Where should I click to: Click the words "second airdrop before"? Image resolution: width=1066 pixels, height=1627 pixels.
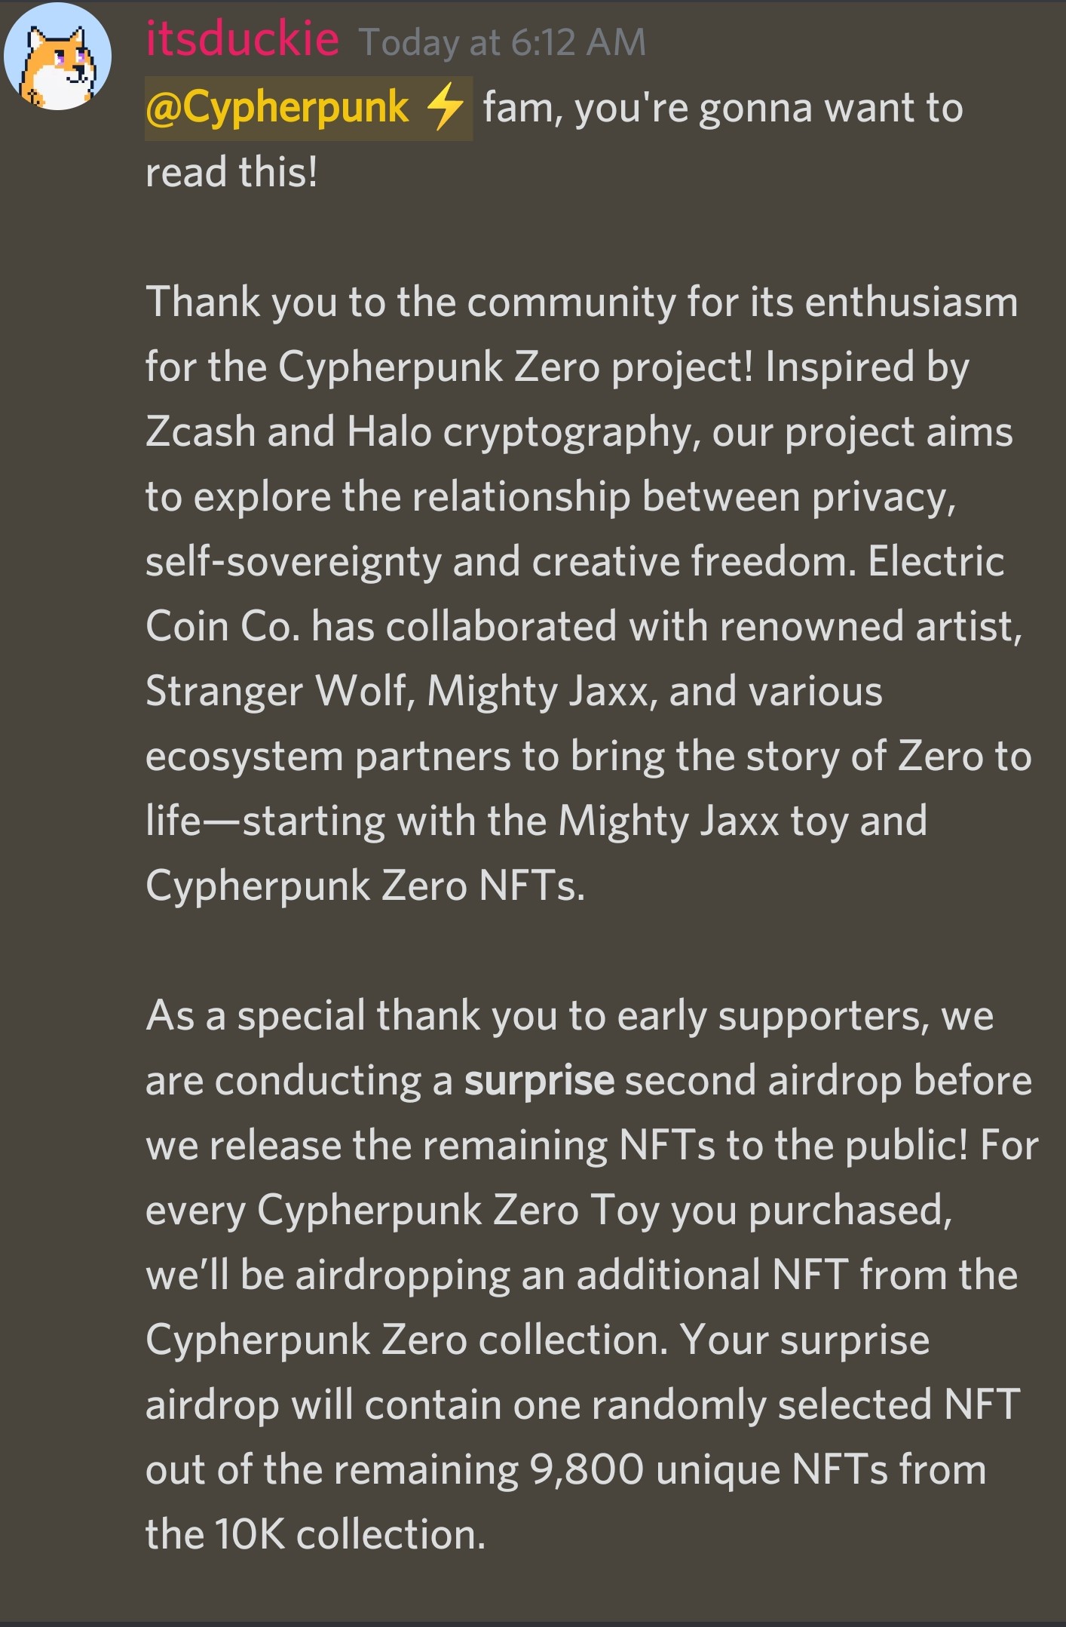[x=829, y=1081]
